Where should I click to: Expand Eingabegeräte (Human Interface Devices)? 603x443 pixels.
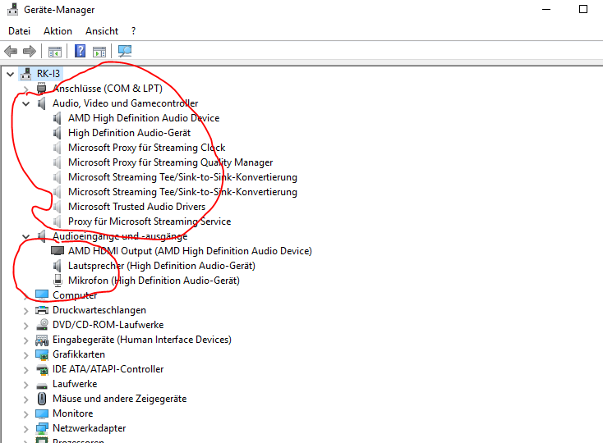tap(25, 340)
